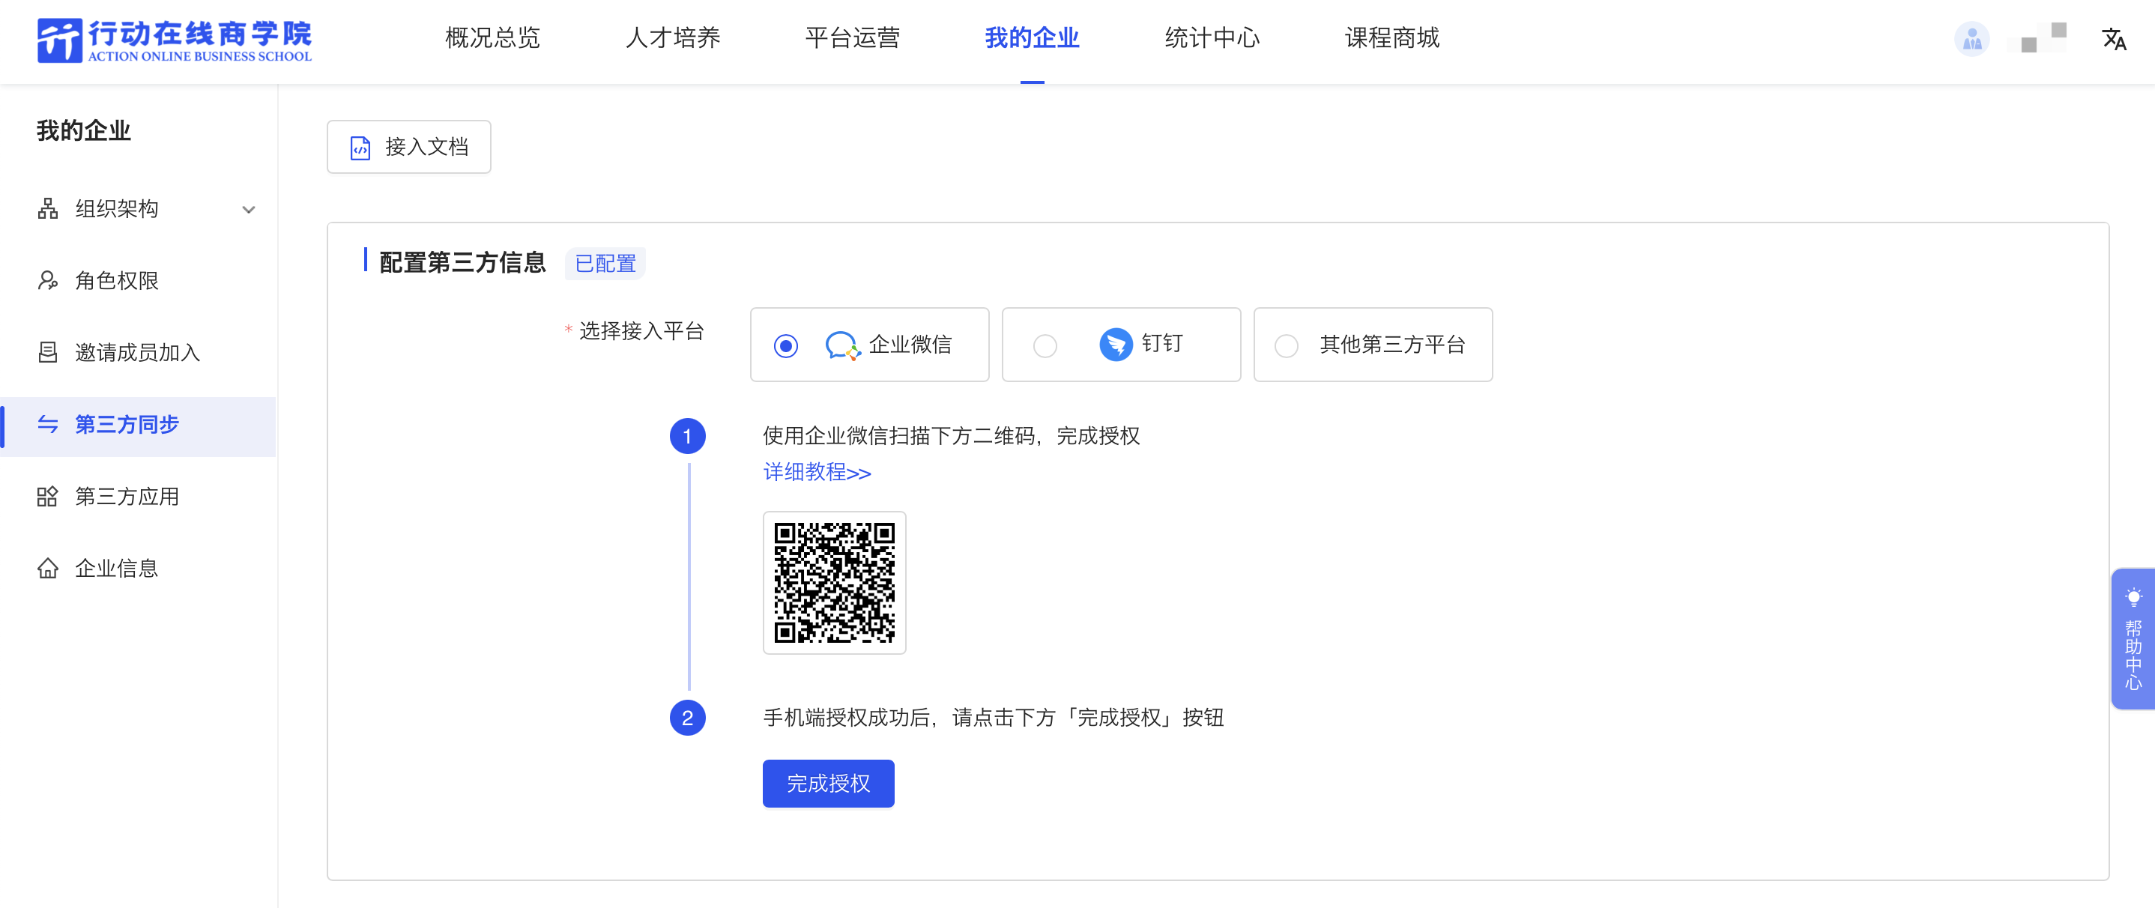The height and width of the screenshot is (908, 2155).
Task: Select 第三方同步 in the sidebar
Action: coord(139,426)
